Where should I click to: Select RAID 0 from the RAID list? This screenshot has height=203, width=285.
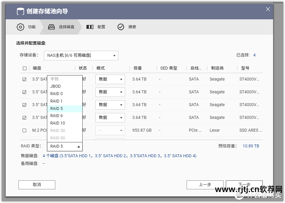click(x=65, y=94)
